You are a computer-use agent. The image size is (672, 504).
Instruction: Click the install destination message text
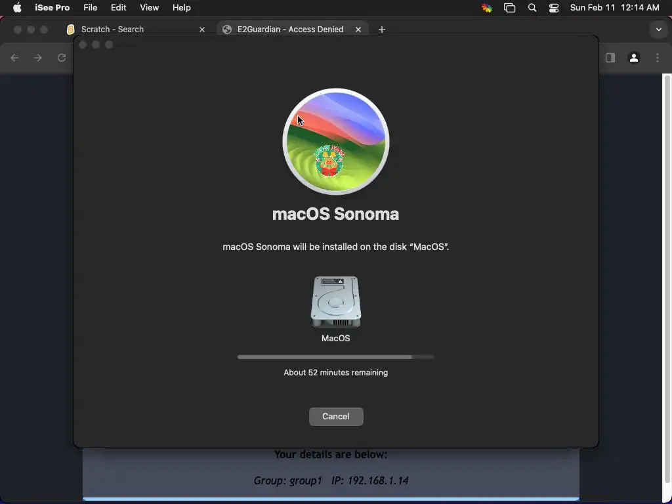[x=335, y=247]
